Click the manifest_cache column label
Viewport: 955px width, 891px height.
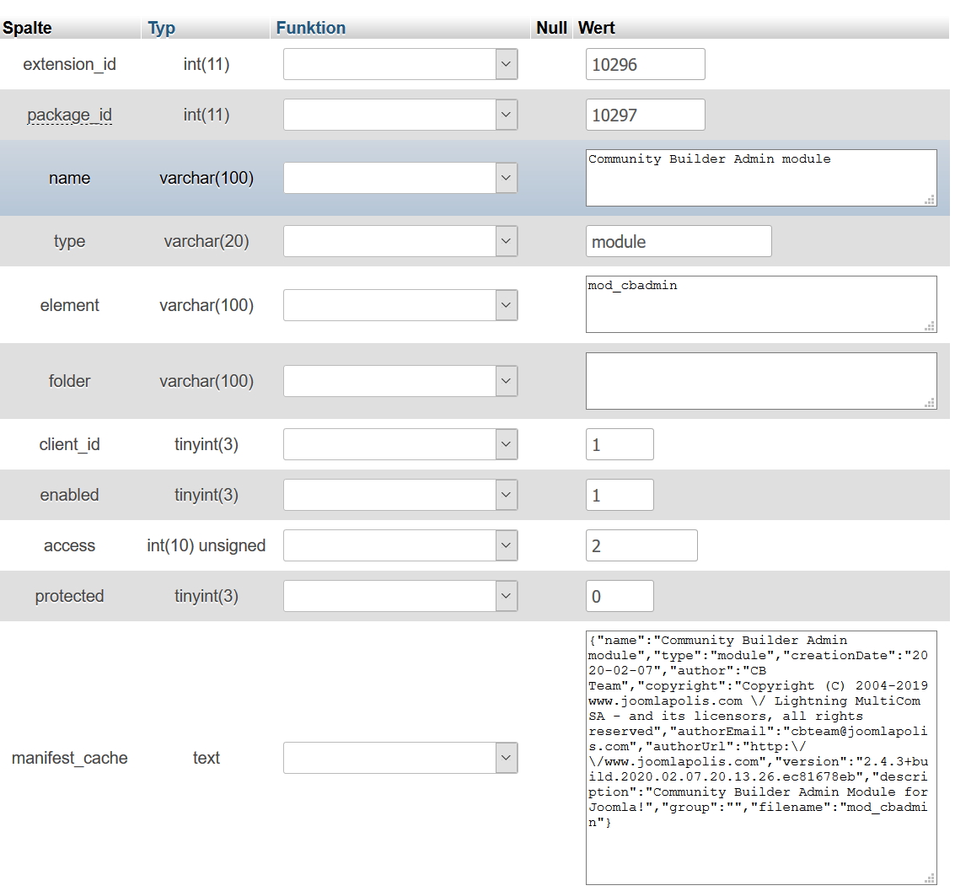point(69,758)
